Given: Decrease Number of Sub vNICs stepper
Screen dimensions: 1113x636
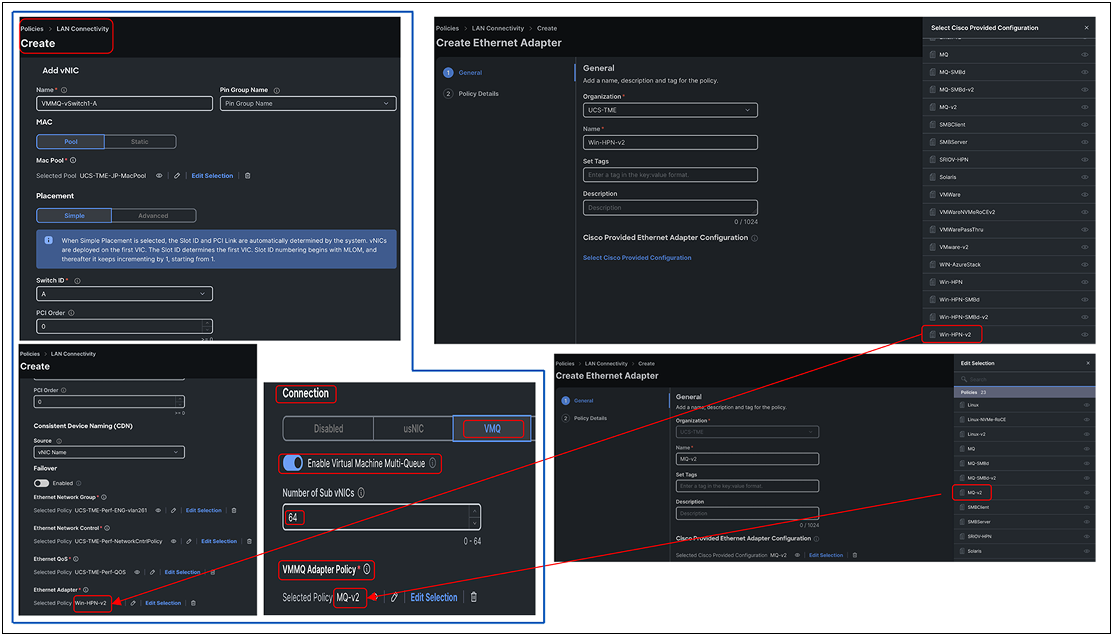Looking at the screenshot, I should pos(475,523).
